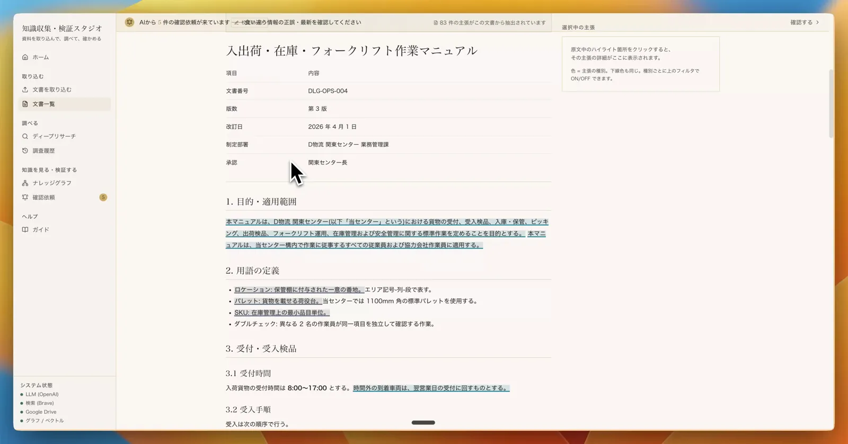Click the status entry Google Drive
This screenshot has width=848, height=444.
41,412
